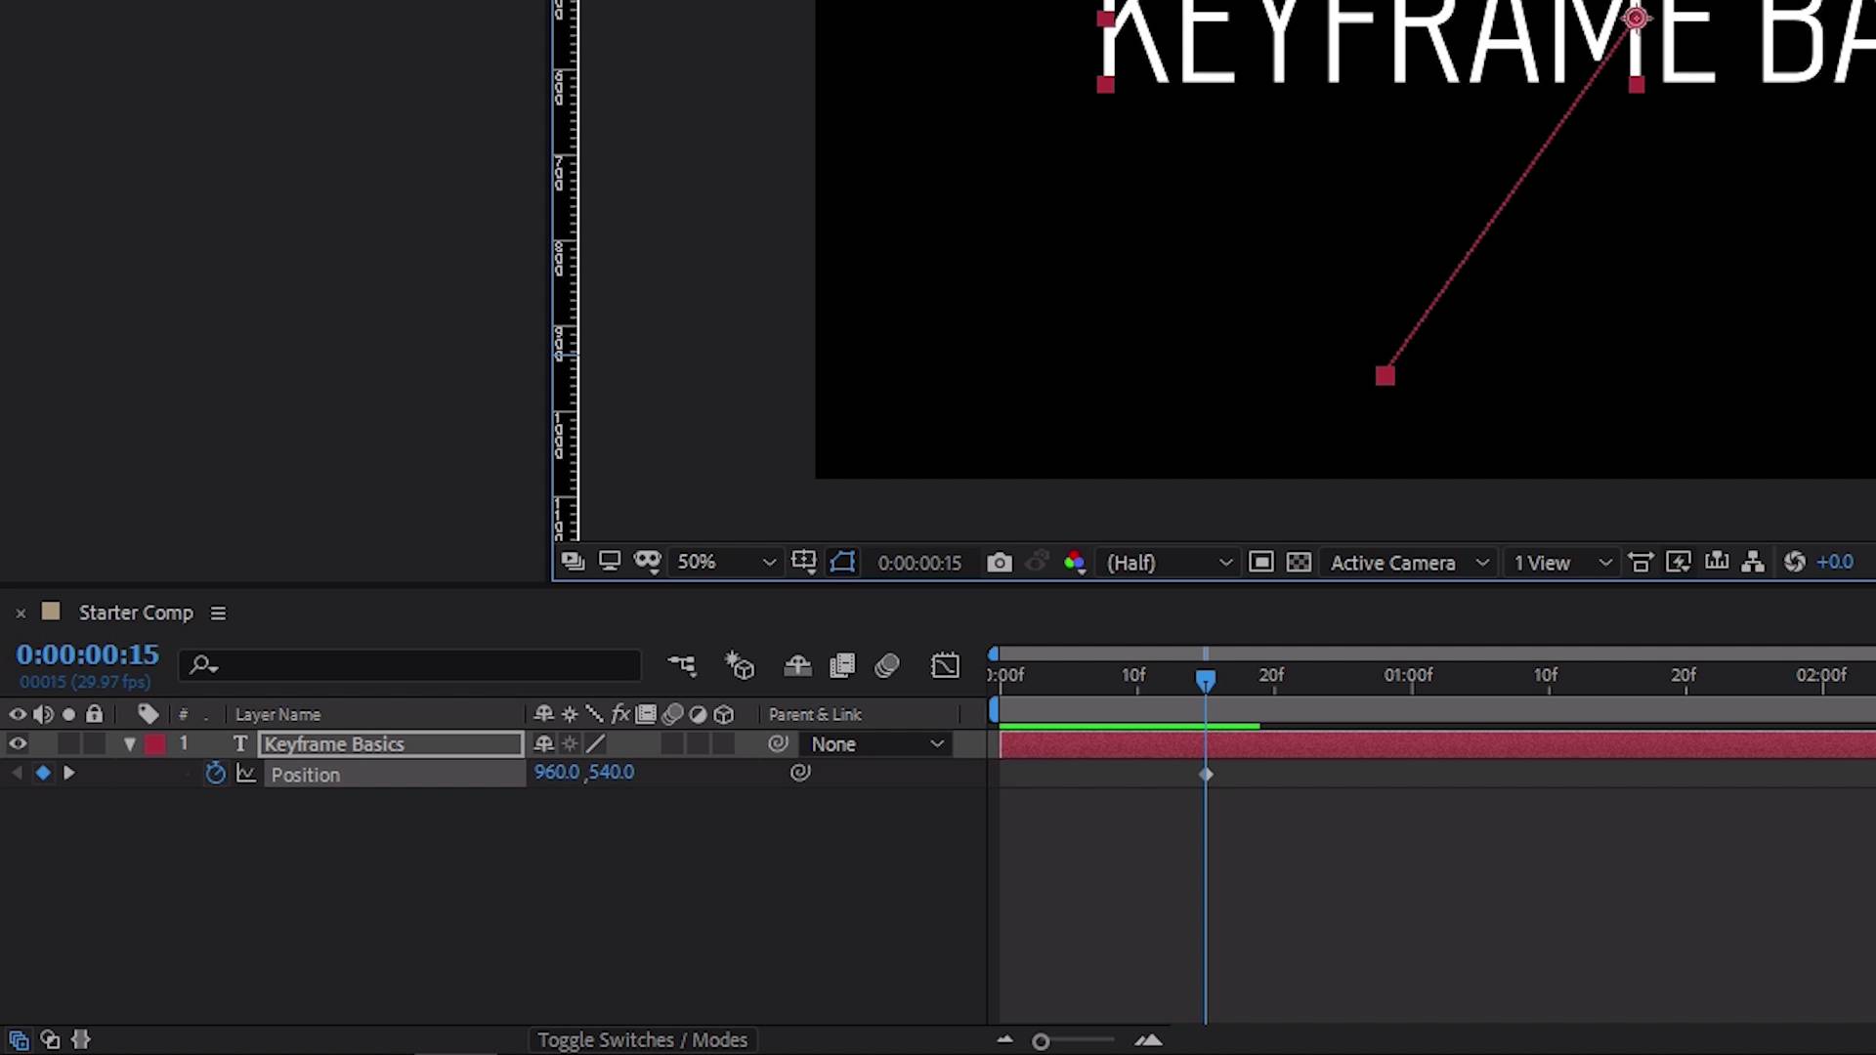Click the Half resolution quality dropdown
This screenshot has width=1876, height=1055.
pos(1166,563)
